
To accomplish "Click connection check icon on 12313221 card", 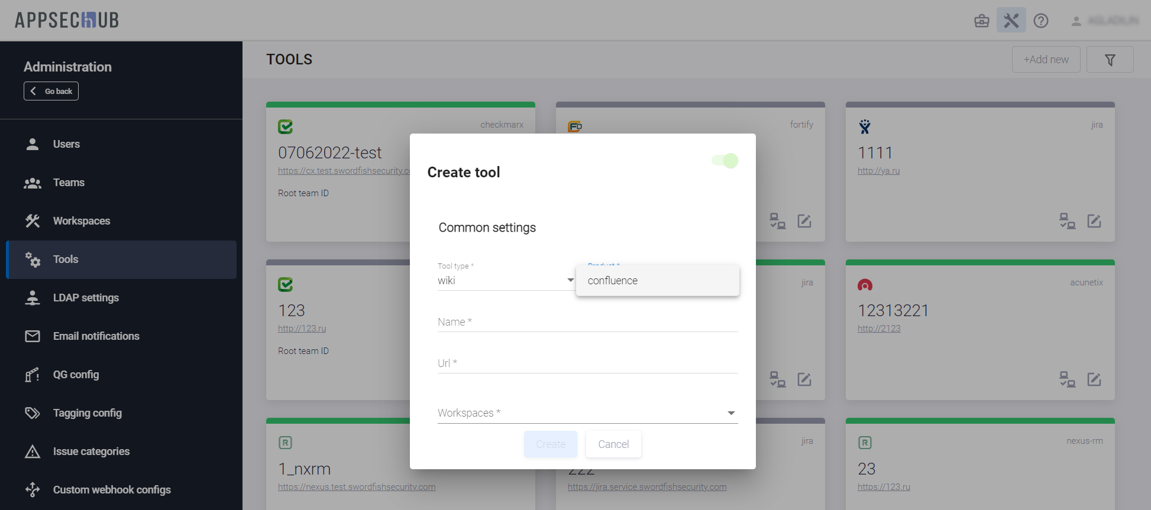I will [1067, 379].
